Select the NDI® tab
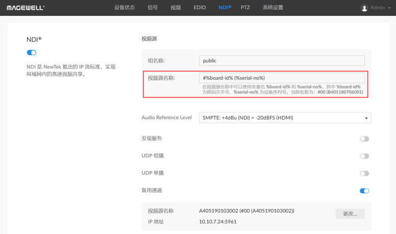The image size is (396, 234). 225,8
